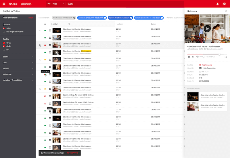This screenshot has height=158, width=230.
Task: Remove the Zeitraum date range chip
Action: [x=105, y=18]
